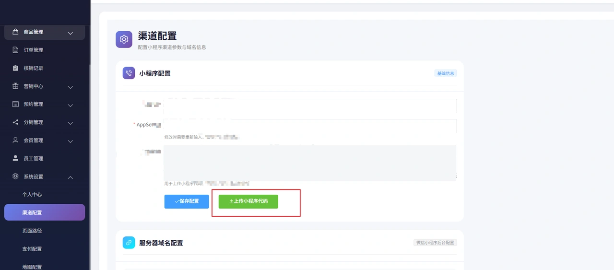The image size is (614, 270).
Task: Expand the 营销中心 submenu chevron
Action: (71, 87)
